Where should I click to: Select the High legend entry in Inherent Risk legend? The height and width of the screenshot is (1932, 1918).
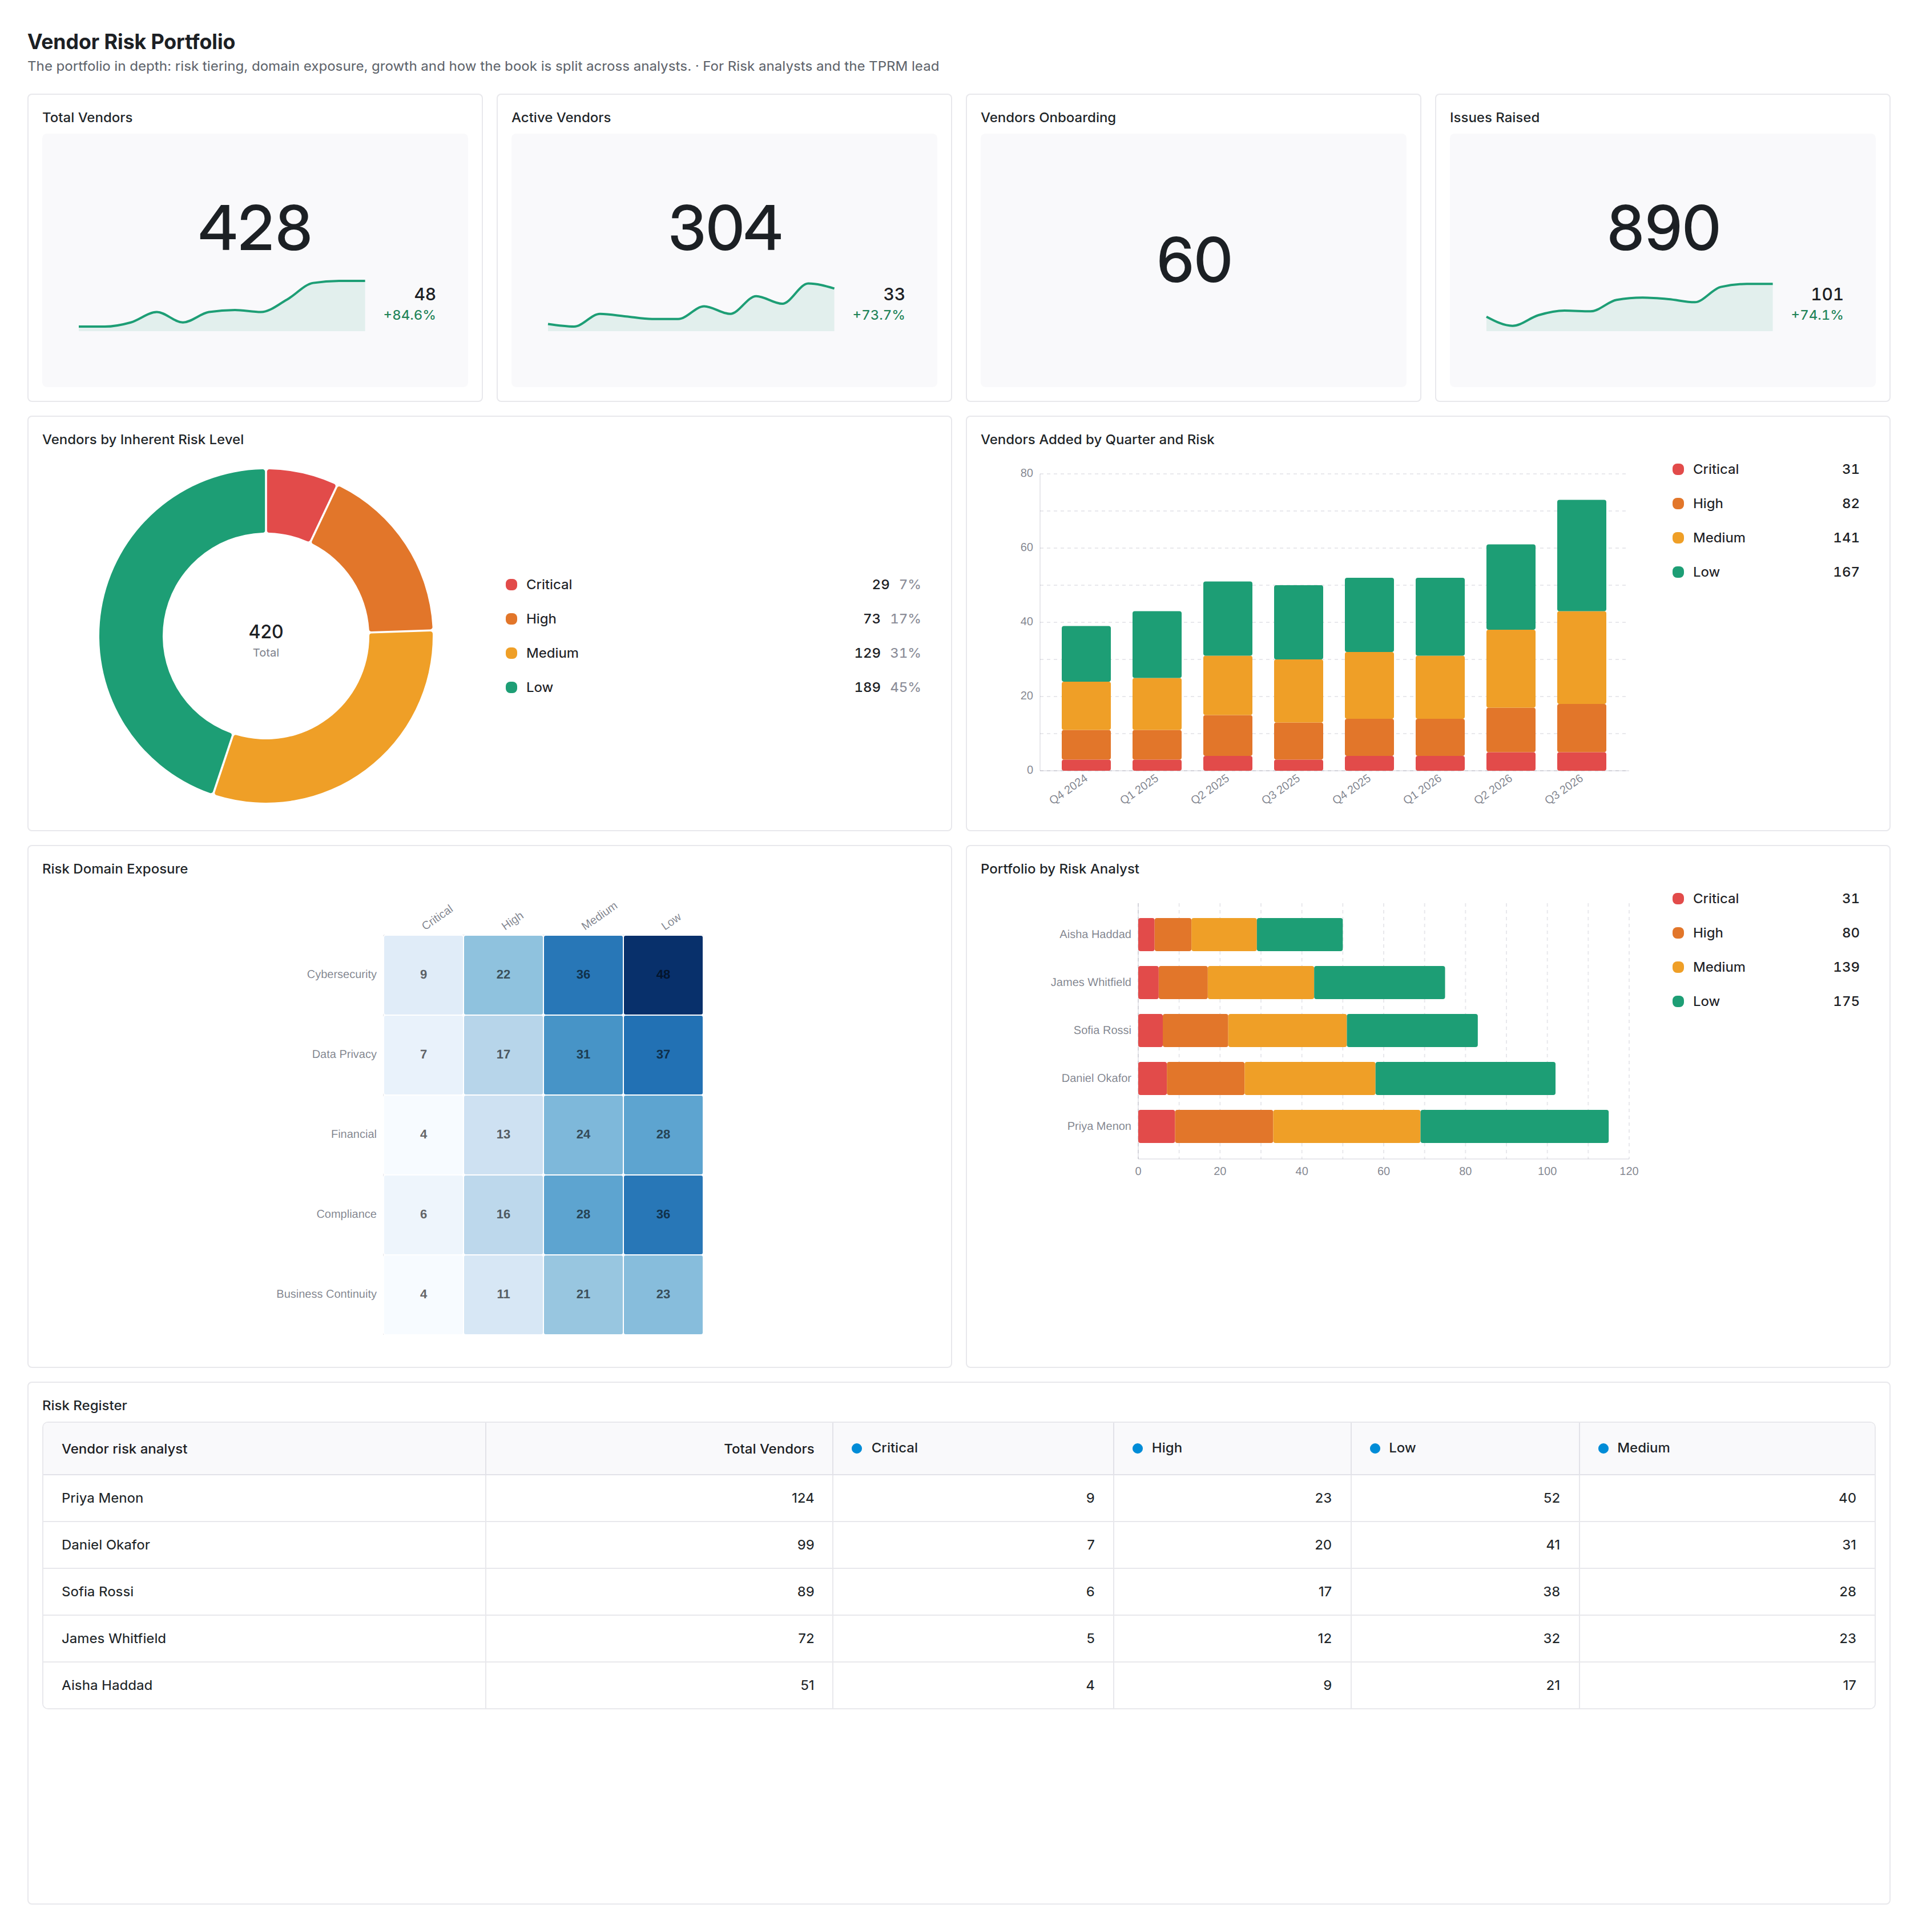(x=713, y=619)
